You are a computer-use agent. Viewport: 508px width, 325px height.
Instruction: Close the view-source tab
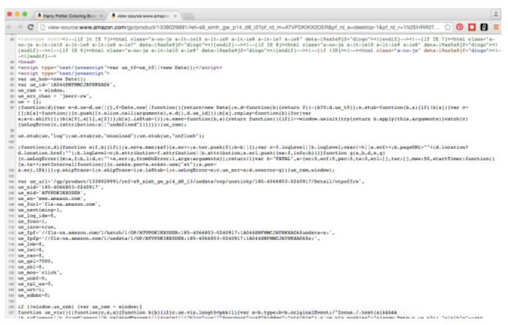point(174,14)
